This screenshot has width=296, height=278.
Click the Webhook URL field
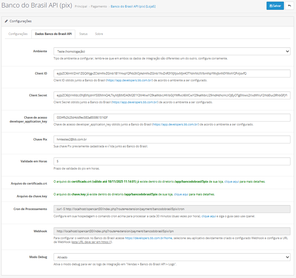click(172, 231)
